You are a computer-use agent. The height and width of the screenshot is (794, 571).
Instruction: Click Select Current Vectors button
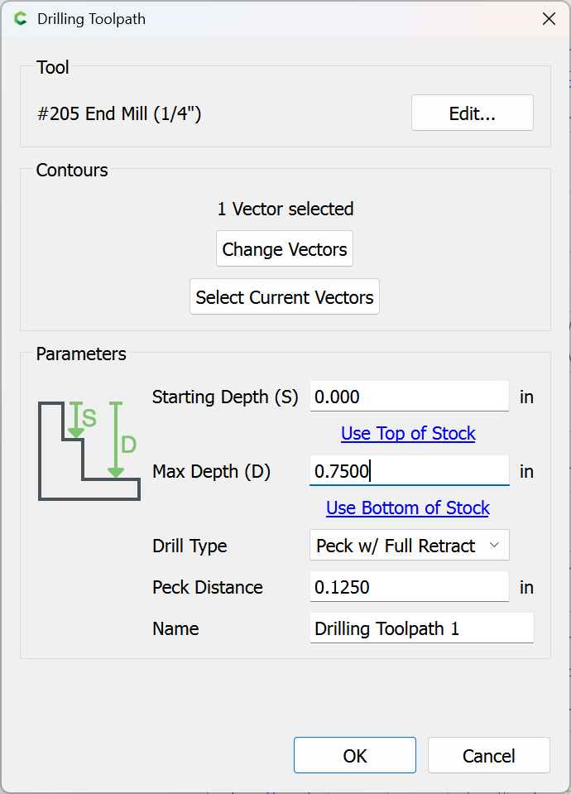pyautogui.click(x=285, y=297)
